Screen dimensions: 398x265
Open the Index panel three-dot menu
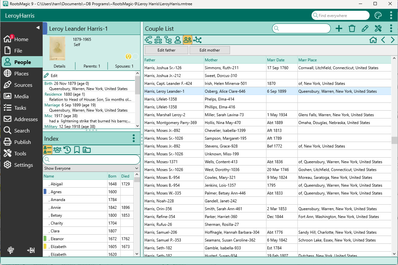(x=134, y=139)
